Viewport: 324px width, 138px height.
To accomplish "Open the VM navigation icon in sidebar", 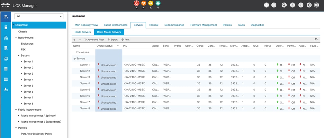I will coord(6,58).
